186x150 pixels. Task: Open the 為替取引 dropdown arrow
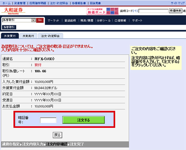pos(33,20)
